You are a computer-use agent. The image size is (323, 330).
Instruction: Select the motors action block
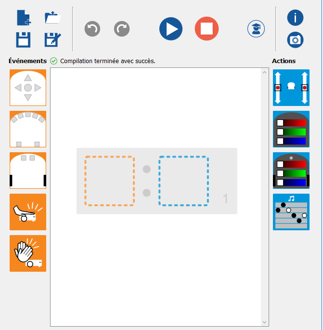click(x=291, y=88)
